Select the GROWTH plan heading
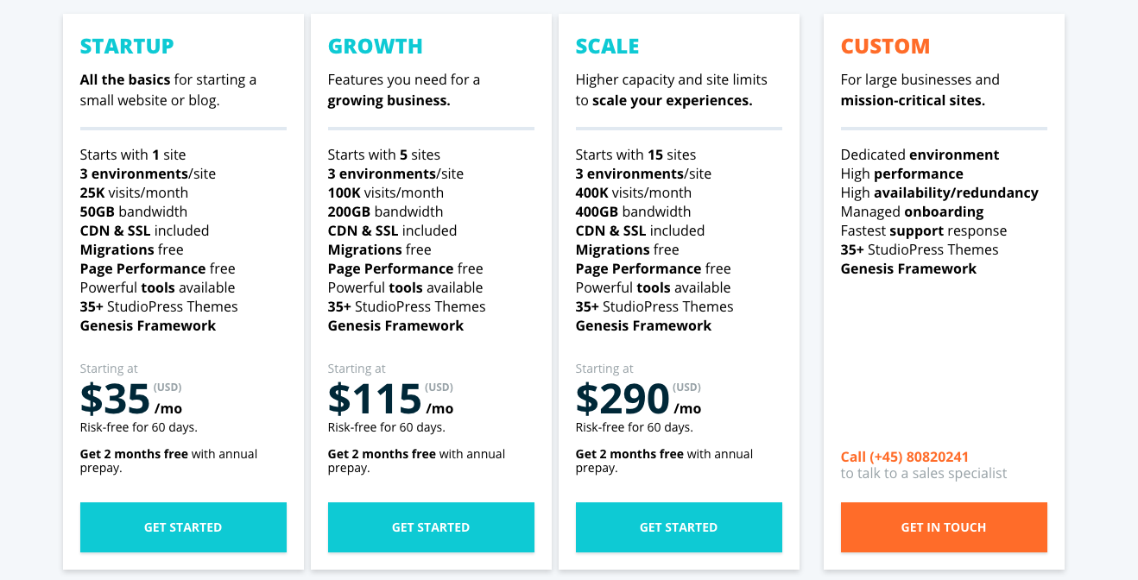 pos(376,46)
